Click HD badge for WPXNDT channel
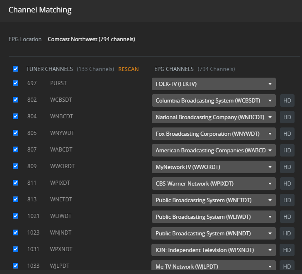 pyautogui.click(x=287, y=250)
